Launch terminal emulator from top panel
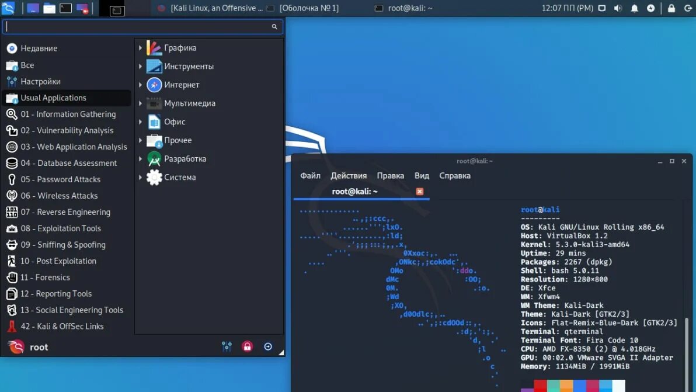Image resolution: width=696 pixels, height=392 pixels. pos(66,8)
